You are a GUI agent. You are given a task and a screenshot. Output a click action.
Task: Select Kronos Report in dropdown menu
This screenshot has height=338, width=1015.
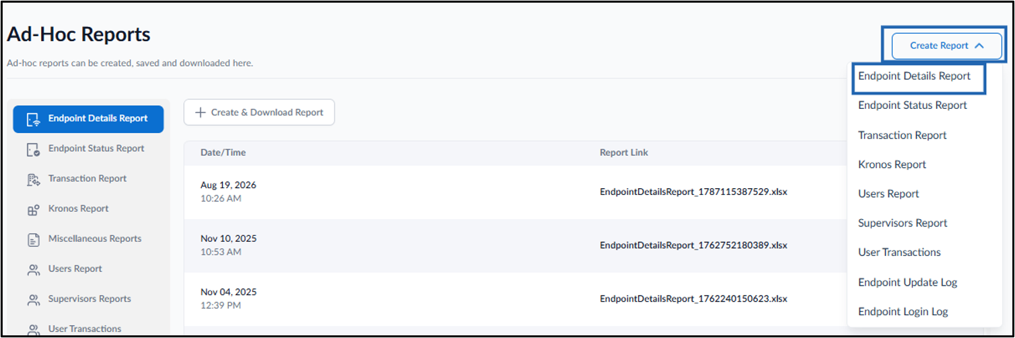pos(892,165)
